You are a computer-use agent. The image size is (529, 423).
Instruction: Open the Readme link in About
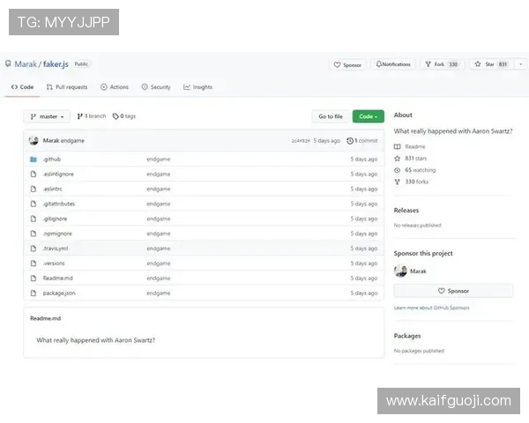tap(415, 146)
